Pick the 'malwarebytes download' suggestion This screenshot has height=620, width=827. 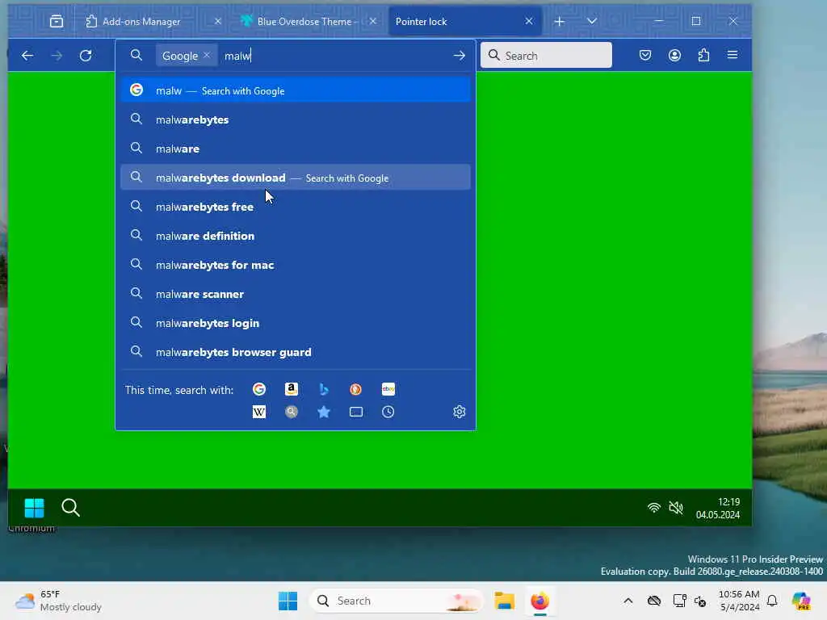pyautogui.click(x=296, y=178)
